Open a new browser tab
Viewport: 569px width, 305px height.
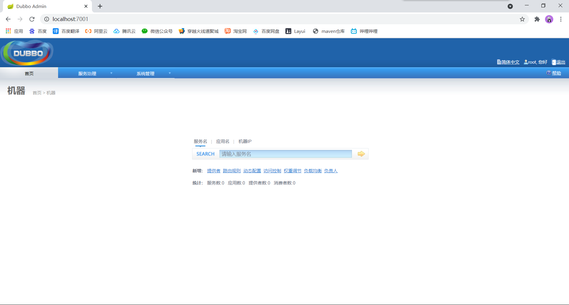100,6
